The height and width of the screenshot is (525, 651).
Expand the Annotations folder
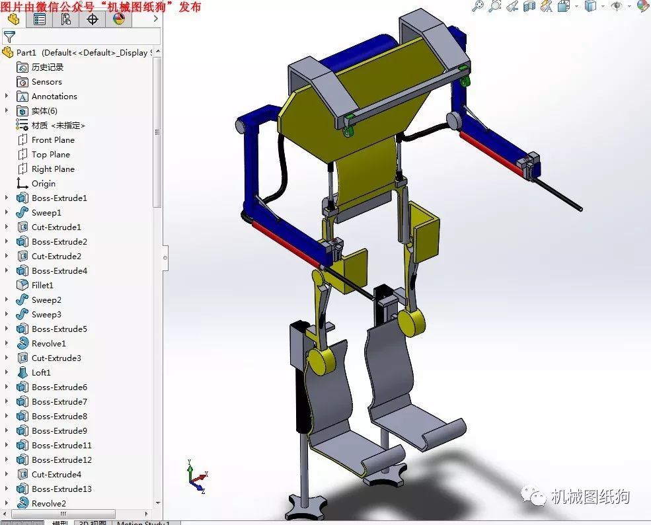(x=6, y=96)
